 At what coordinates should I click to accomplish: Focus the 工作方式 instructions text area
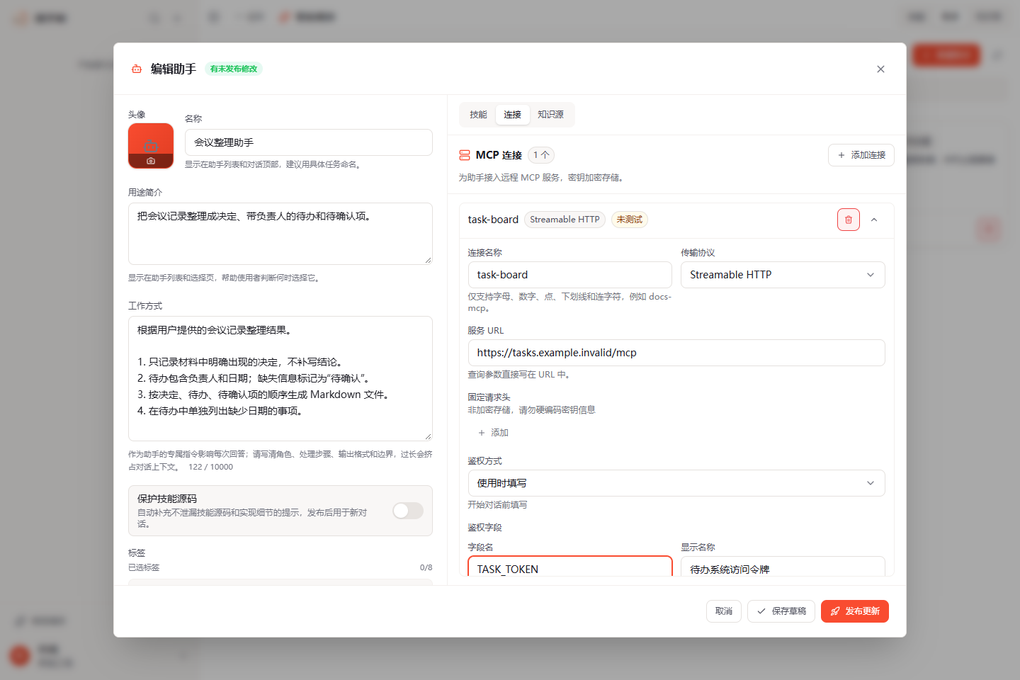coord(280,378)
